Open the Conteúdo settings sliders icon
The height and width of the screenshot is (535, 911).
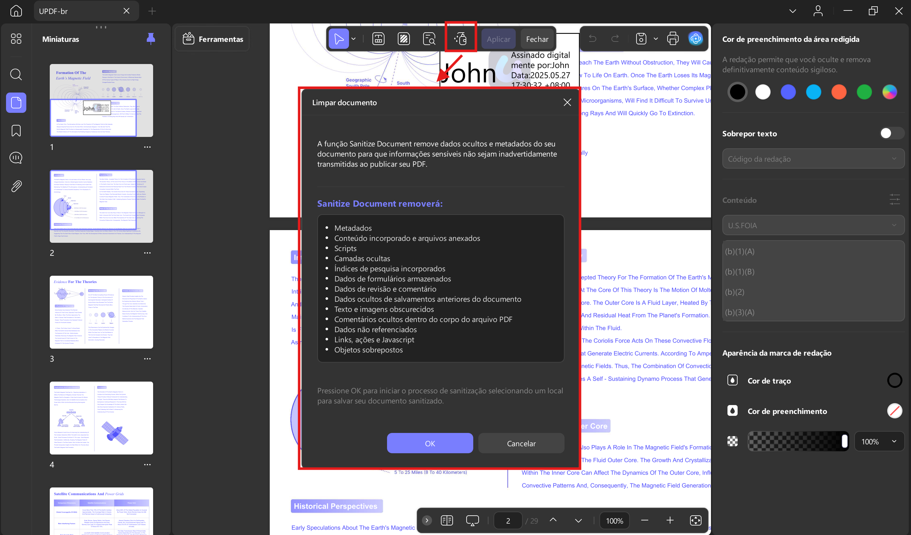[895, 200]
